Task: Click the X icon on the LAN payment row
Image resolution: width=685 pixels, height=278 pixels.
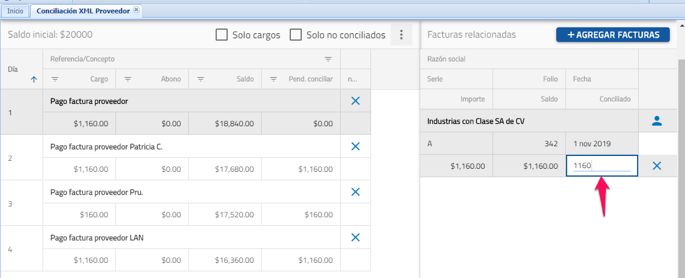Action: tap(356, 237)
